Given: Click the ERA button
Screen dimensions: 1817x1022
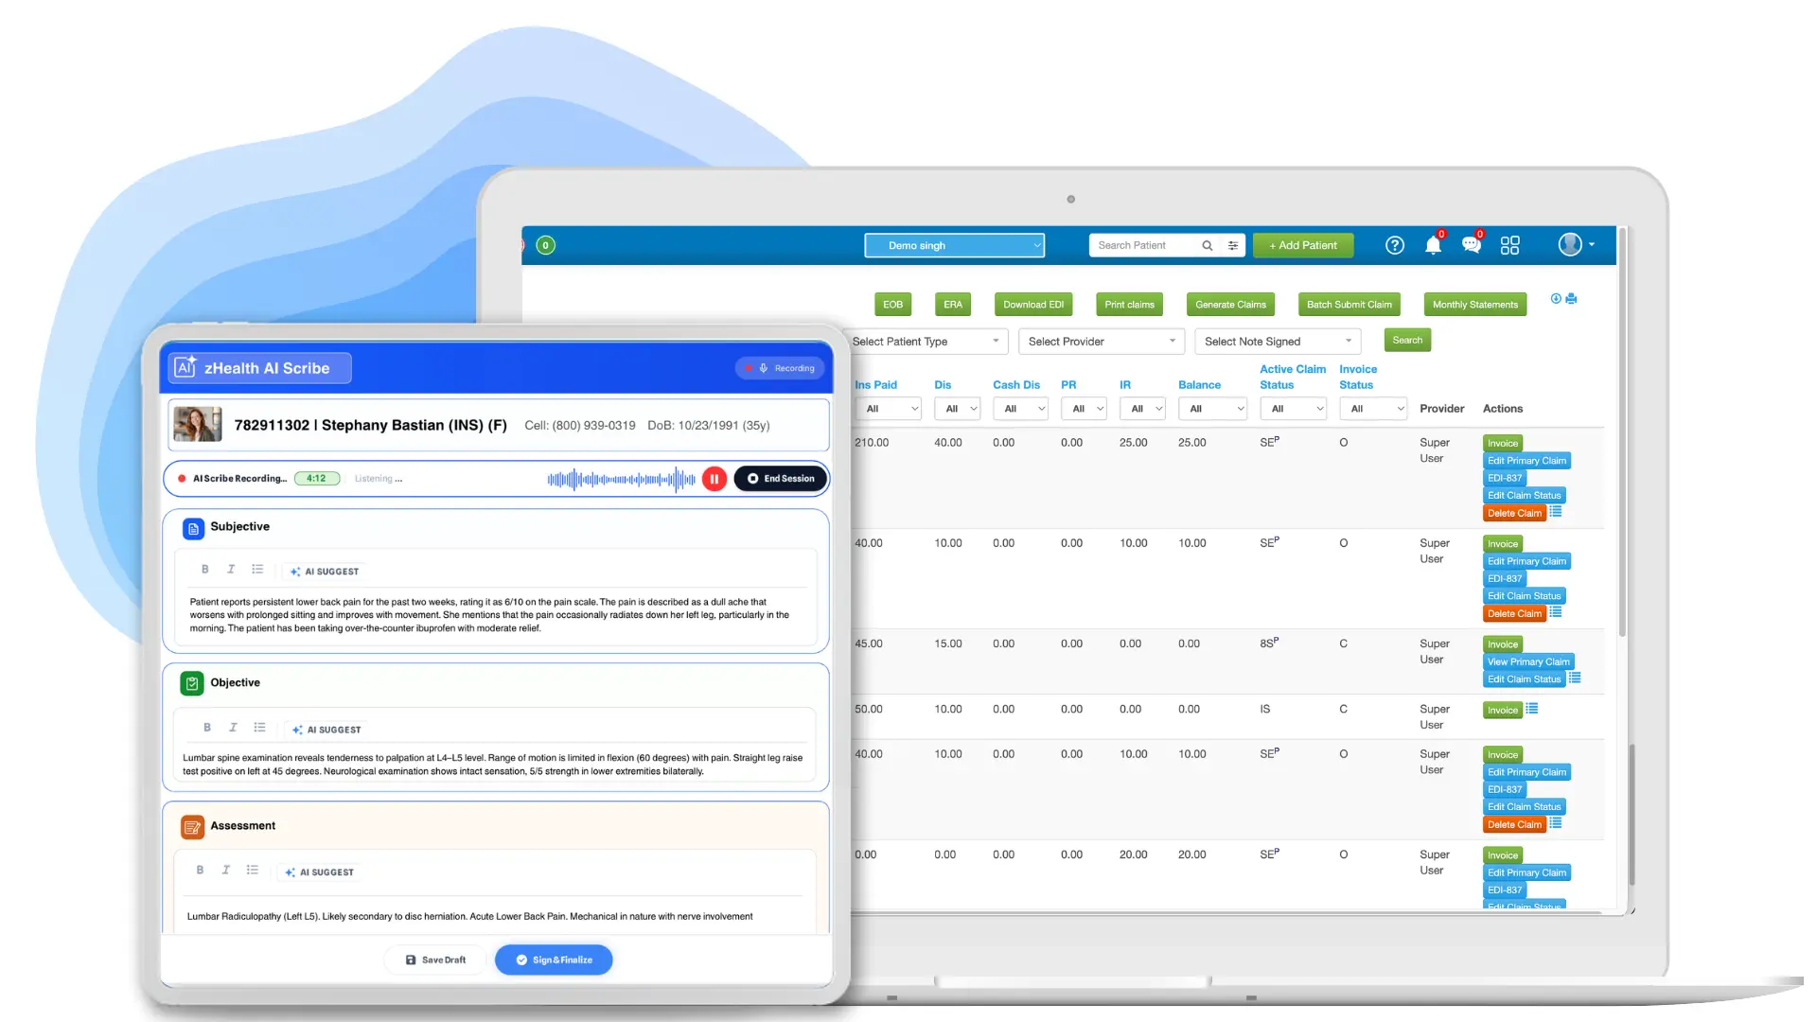Looking at the screenshot, I should (x=953, y=305).
